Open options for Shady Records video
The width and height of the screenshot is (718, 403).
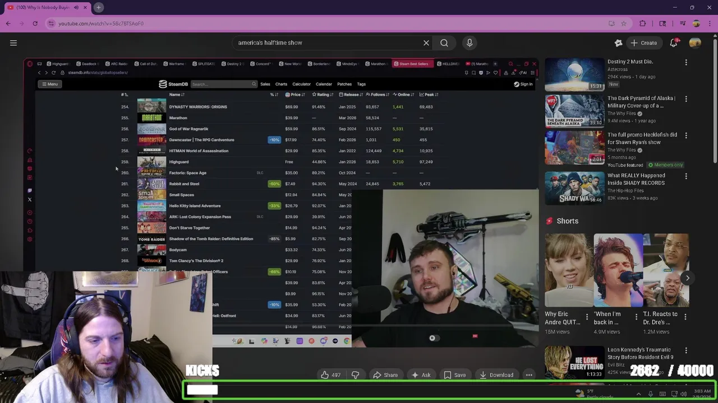[686, 176]
